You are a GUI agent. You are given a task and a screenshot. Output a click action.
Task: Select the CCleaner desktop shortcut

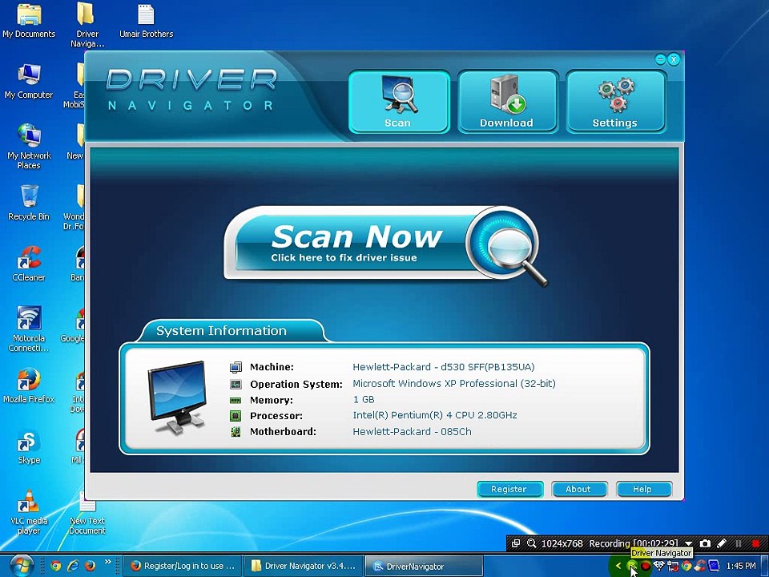coord(29,264)
